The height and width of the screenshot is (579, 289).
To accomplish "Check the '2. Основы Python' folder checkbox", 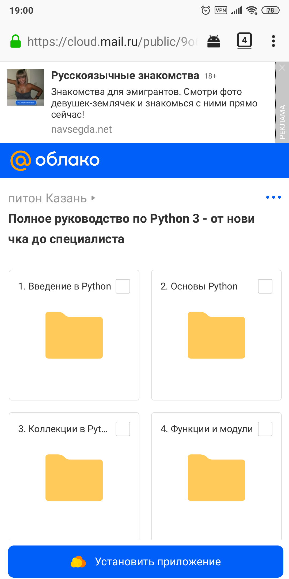I will click(265, 286).
